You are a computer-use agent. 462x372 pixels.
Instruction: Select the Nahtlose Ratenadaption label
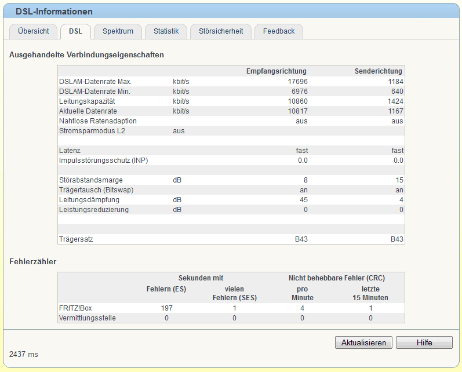(x=98, y=121)
